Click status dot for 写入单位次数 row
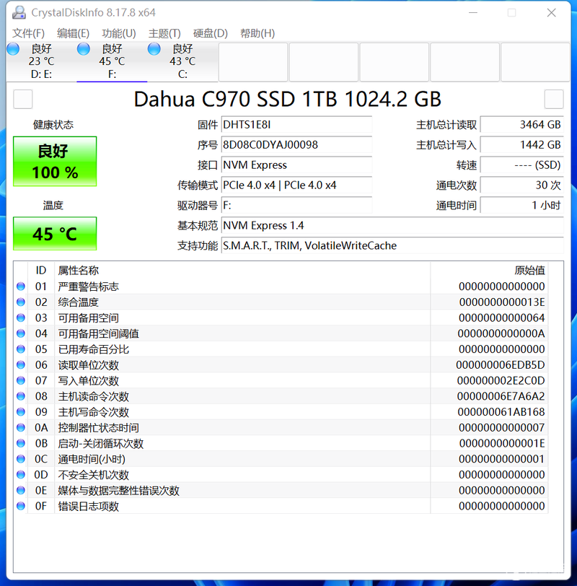This screenshot has width=577, height=586. (x=21, y=380)
